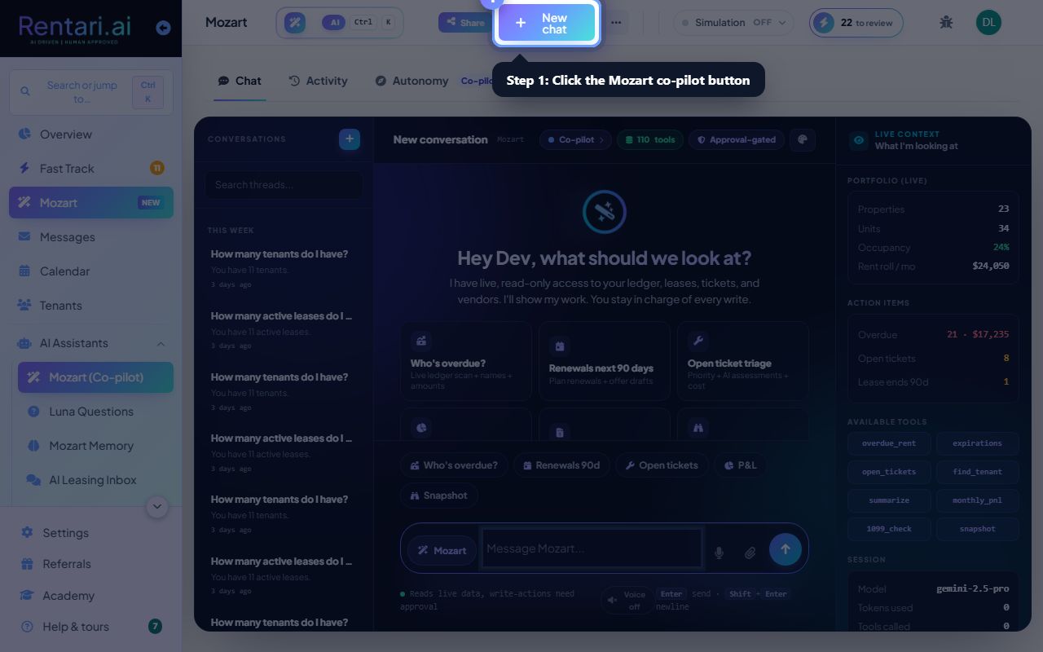The image size is (1043, 652).
Task: Toggle Voice off control
Action: point(627,601)
